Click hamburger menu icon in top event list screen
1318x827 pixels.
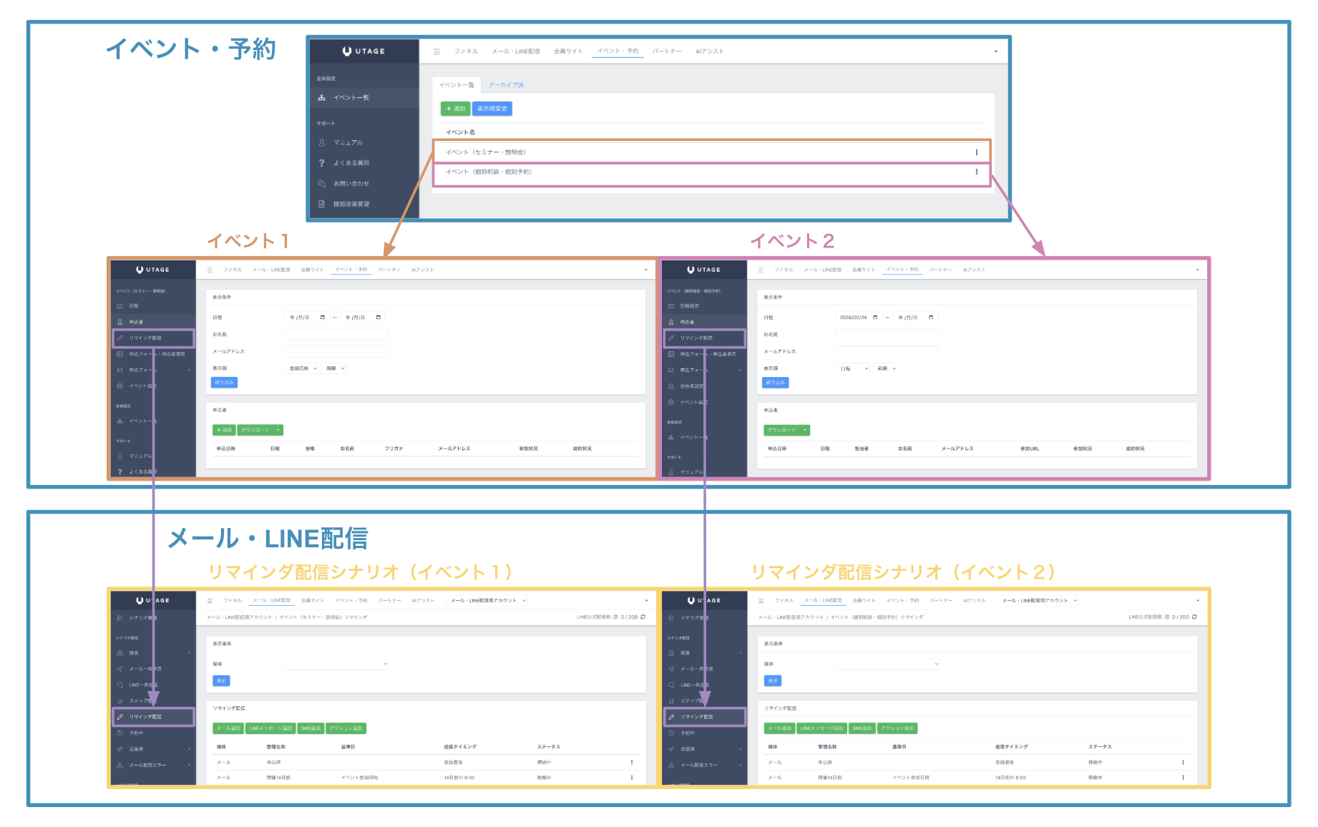pos(436,52)
